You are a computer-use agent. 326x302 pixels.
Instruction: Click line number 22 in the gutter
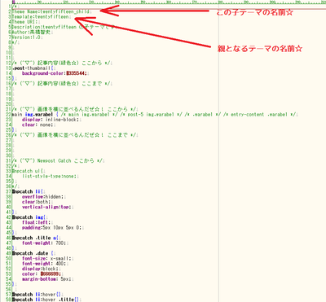tap(9, 115)
